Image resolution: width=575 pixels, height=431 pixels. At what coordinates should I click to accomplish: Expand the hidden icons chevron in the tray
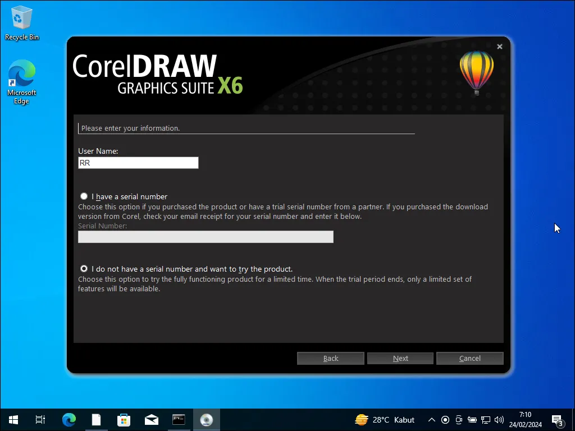click(431, 419)
